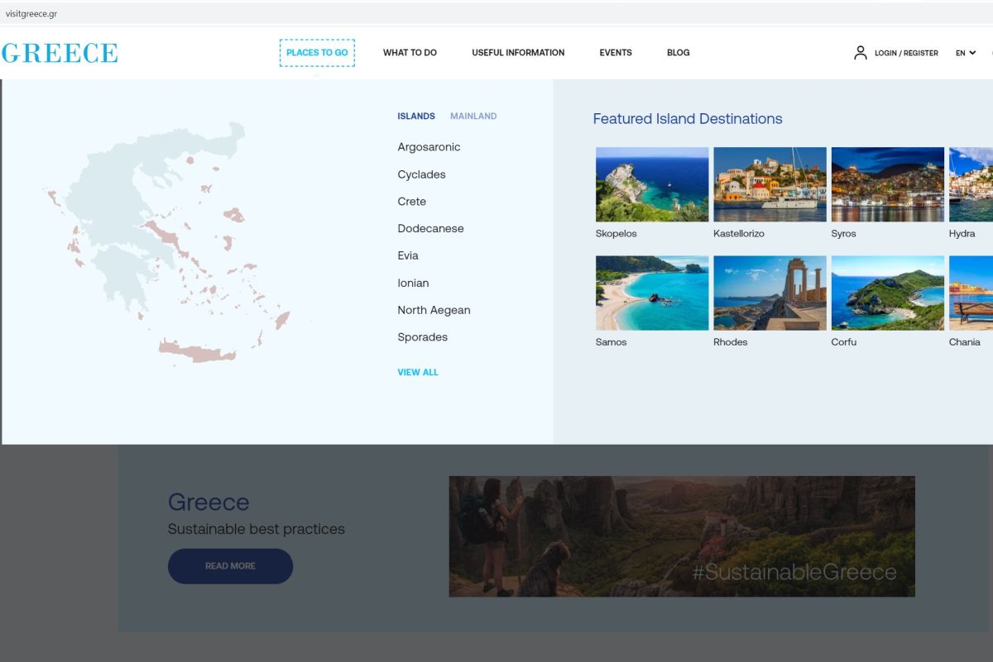This screenshot has height=662, width=993.
Task: Open the Skopelos destination photo
Action: point(652,184)
